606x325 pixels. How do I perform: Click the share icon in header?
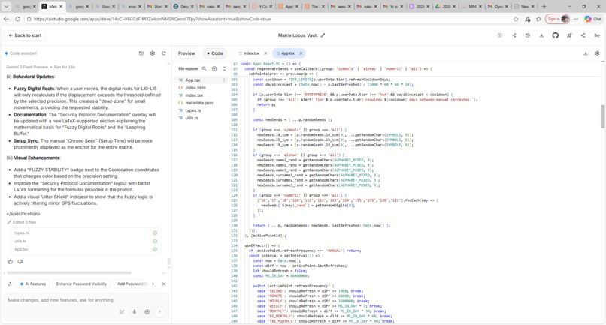coord(583,35)
